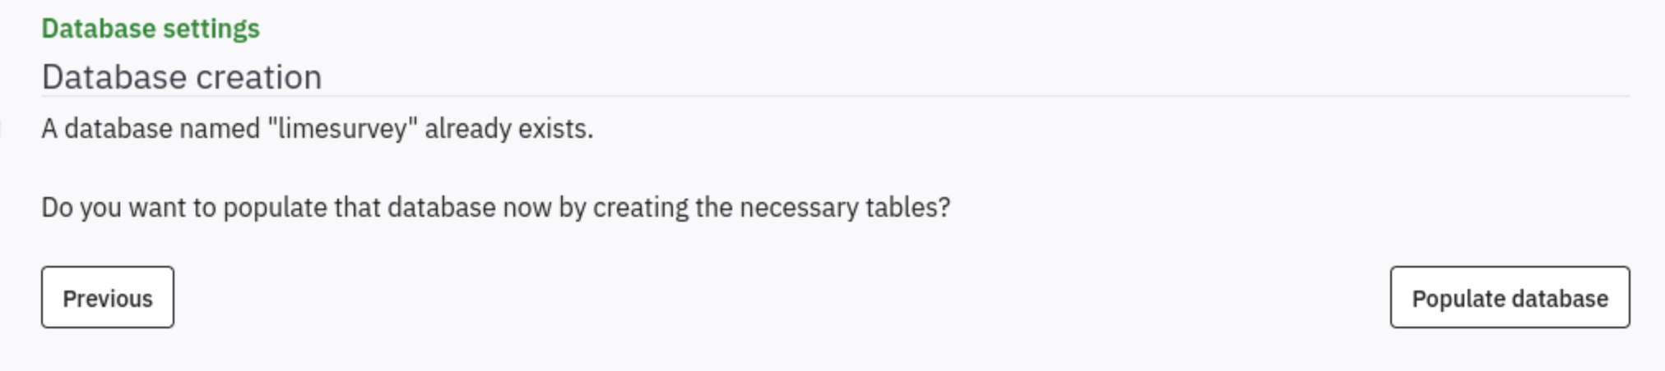Click the Populate database button

(x=1510, y=298)
